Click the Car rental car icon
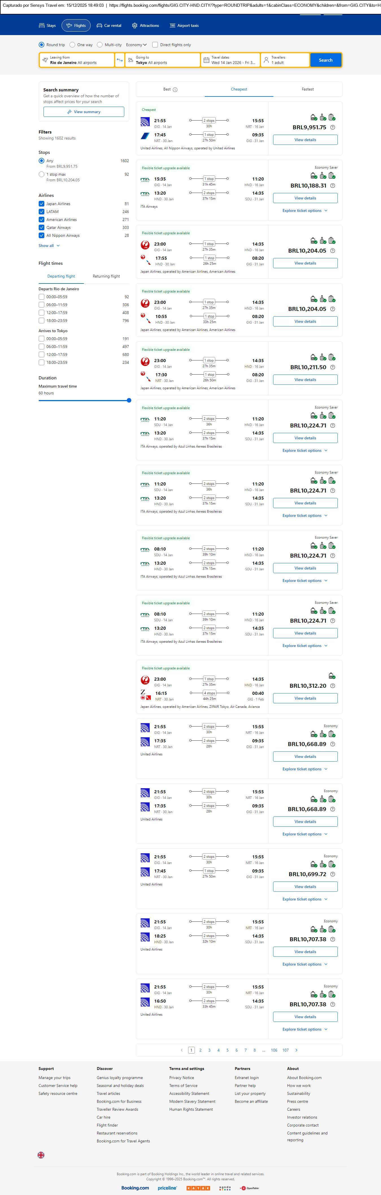The width and height of the screenshot is (381, 1195). 99,25
